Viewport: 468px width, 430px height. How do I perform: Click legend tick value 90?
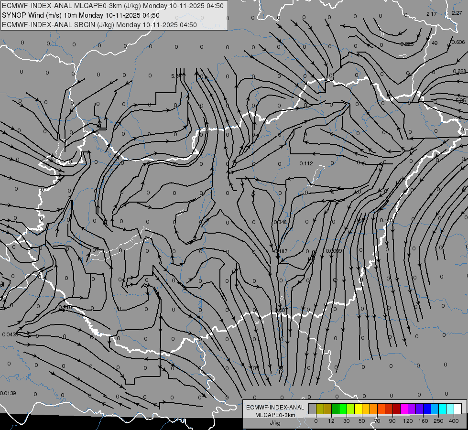click(392, 421)
